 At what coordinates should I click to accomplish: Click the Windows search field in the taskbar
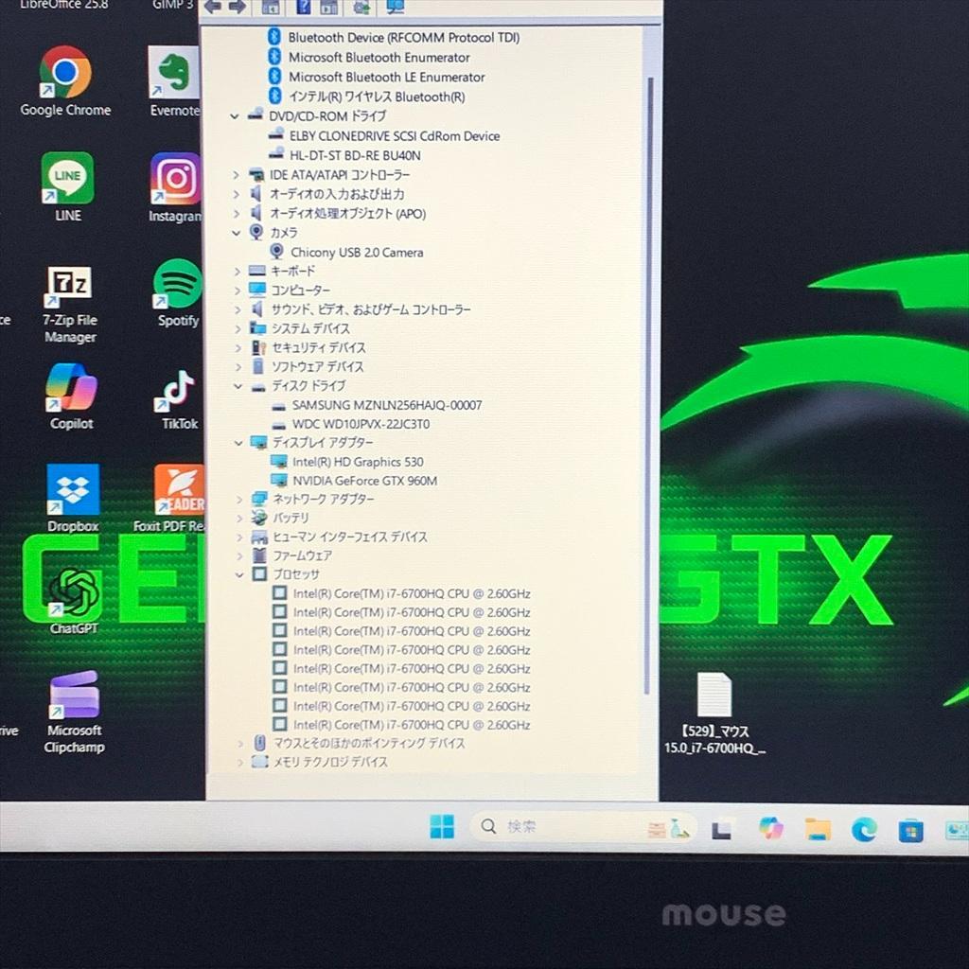539,826
